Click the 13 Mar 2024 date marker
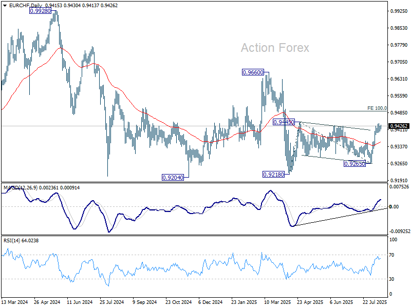The image size is (411, 308). [x=15, y=302]
